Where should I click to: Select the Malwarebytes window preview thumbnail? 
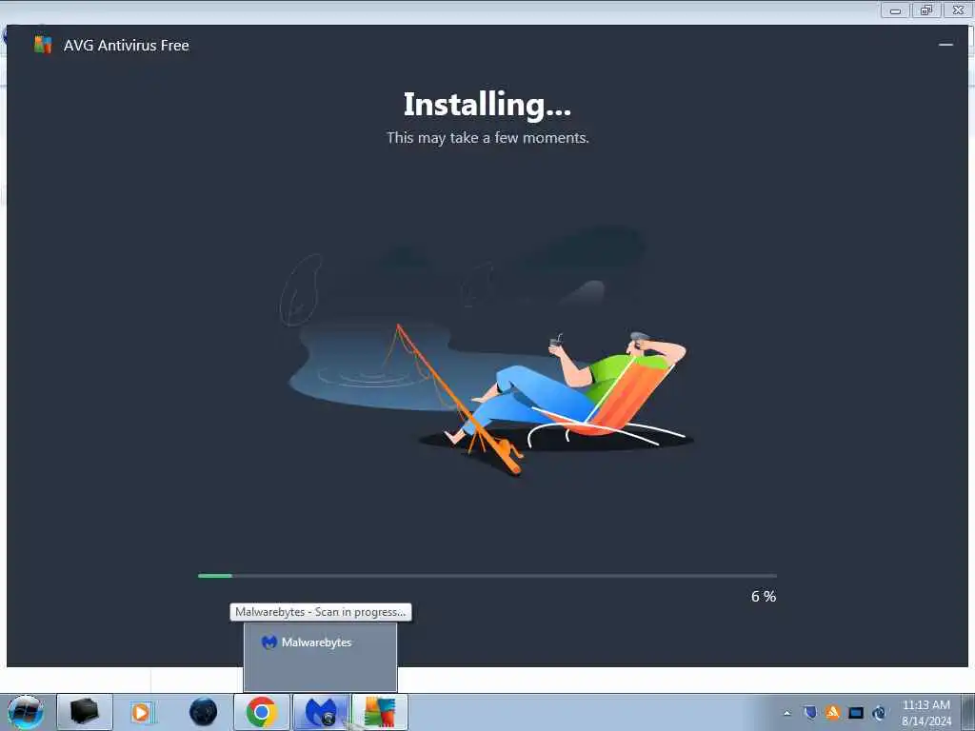coord(320,657)
